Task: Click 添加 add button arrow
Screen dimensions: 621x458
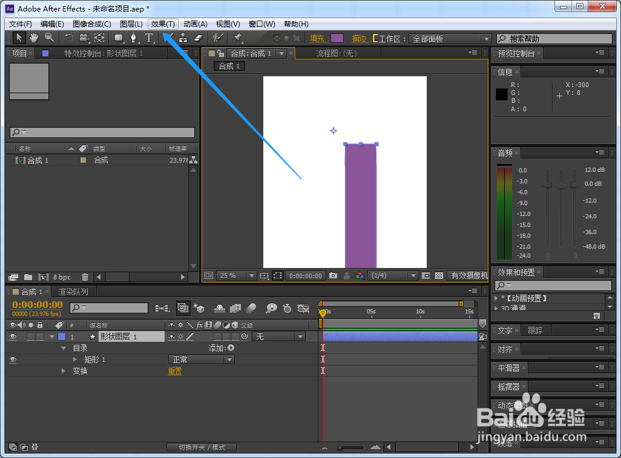Action: 231,348
